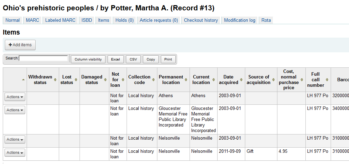Sort by Date acquired column arrows
Screen dimensions: 349x168
coord(241,80)
